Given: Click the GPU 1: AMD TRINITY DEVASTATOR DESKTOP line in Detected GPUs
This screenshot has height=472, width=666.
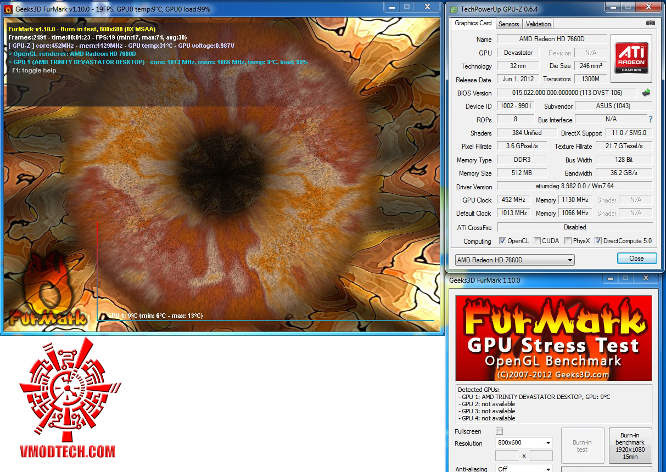Looking at the screenshot, I should click(534, 397).
